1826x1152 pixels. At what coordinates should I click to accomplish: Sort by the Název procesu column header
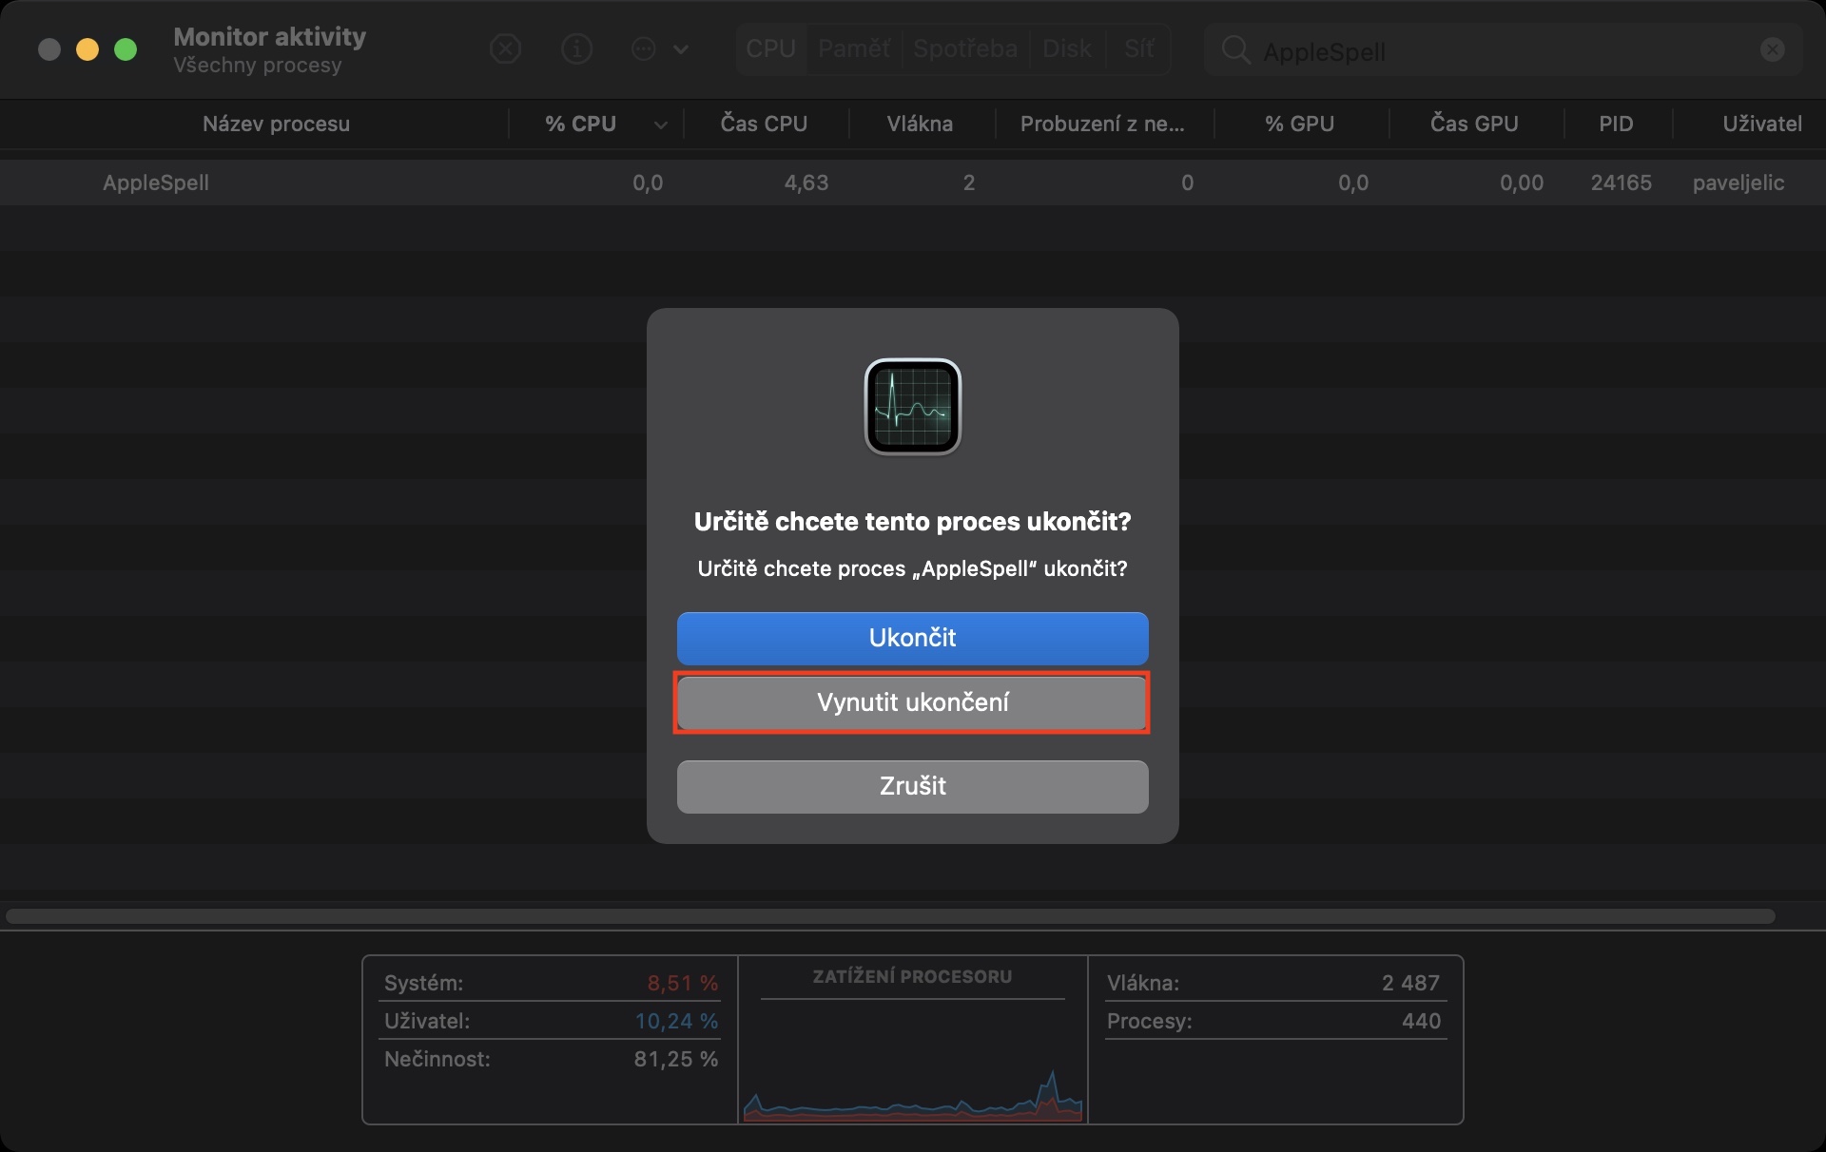pos(276,124)
